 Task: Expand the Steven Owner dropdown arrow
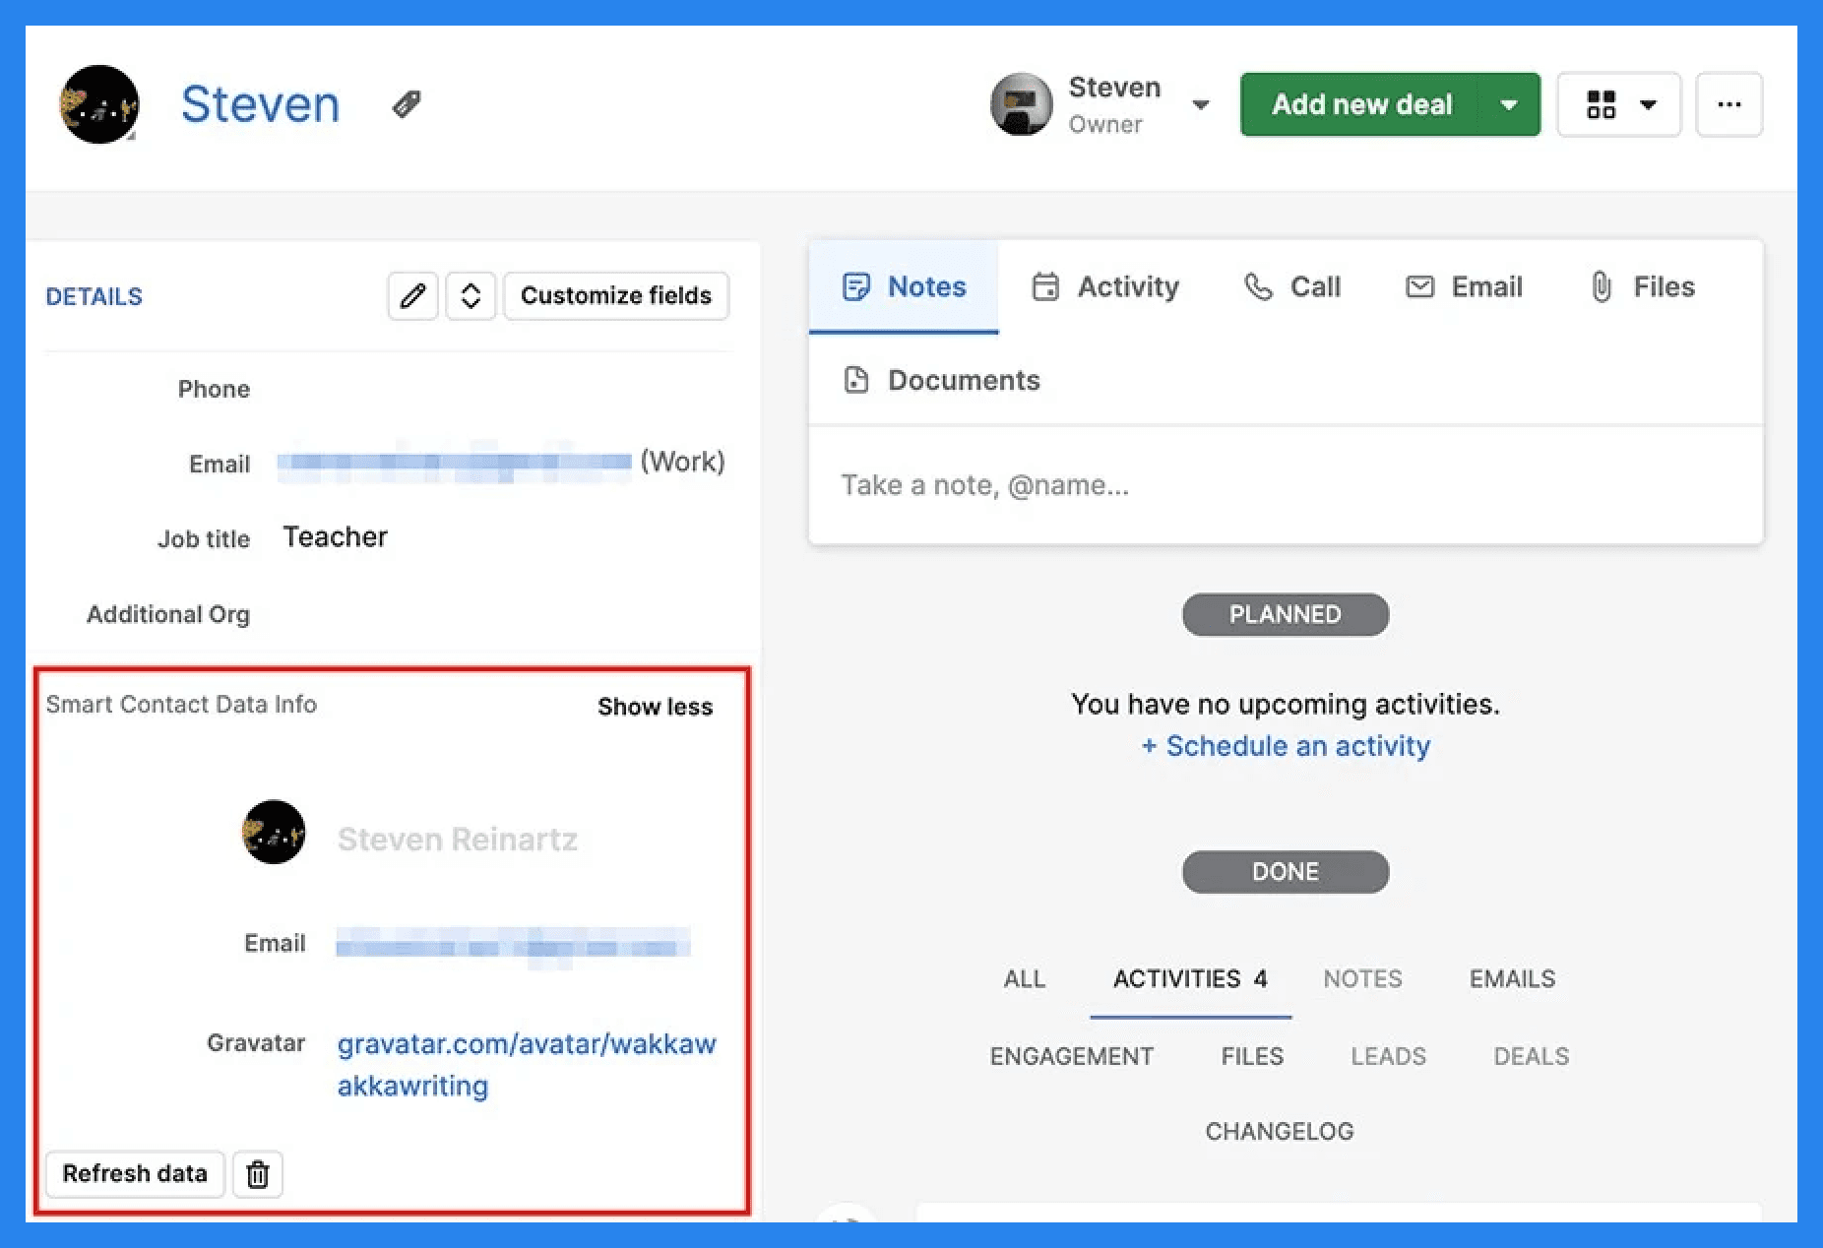[1200, 104]
